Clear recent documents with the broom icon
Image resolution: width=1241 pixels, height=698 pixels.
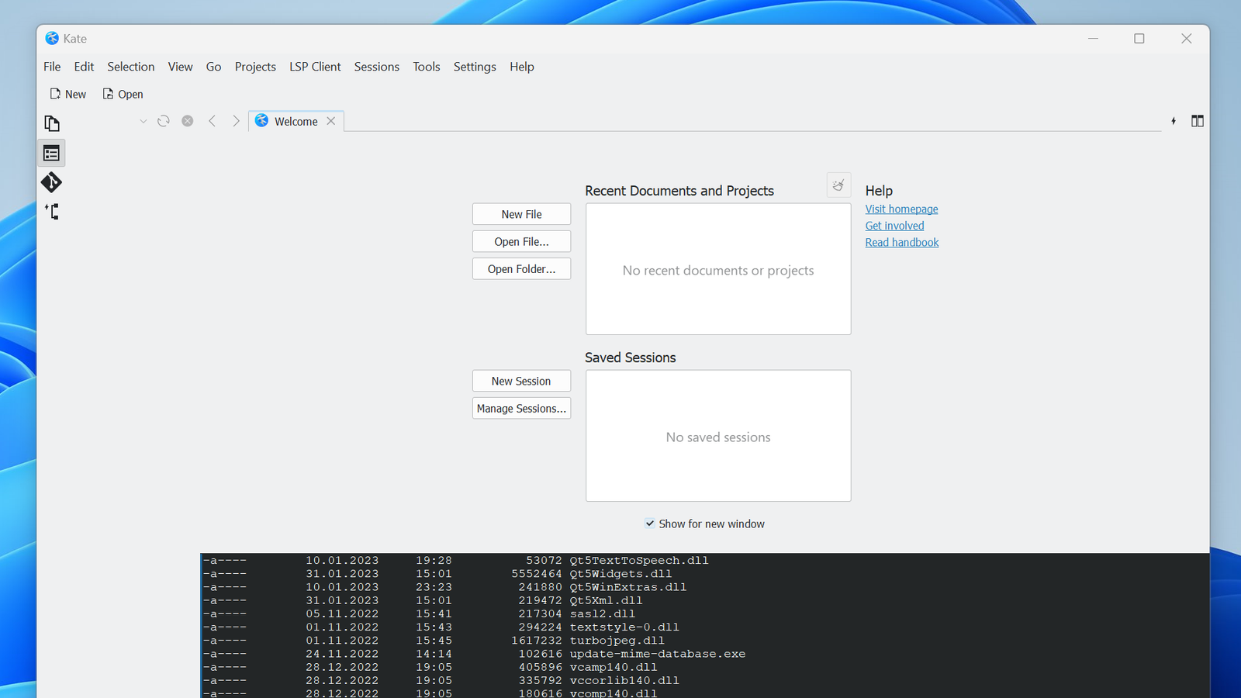coord(838,185)
